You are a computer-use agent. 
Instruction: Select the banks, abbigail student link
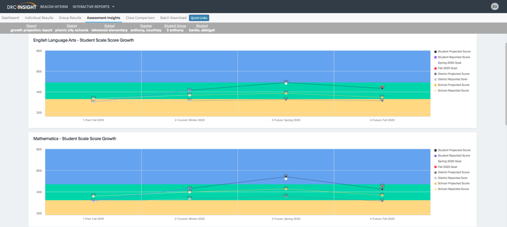(x=202, y=29)
